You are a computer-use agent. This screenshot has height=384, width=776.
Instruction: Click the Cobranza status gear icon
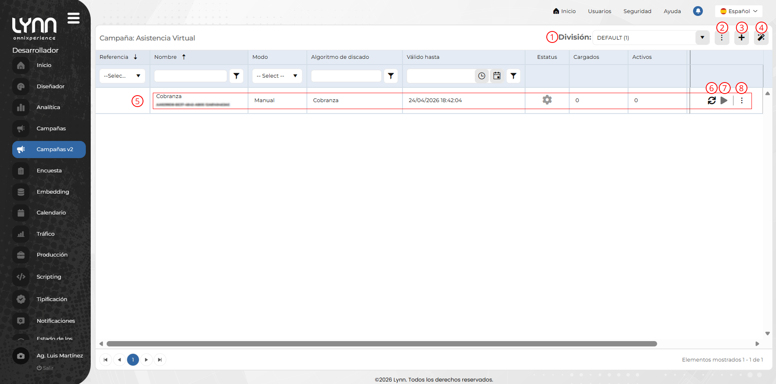pos(547,100)
